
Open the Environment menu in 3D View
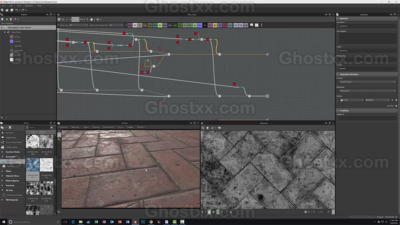coord(109,127)
